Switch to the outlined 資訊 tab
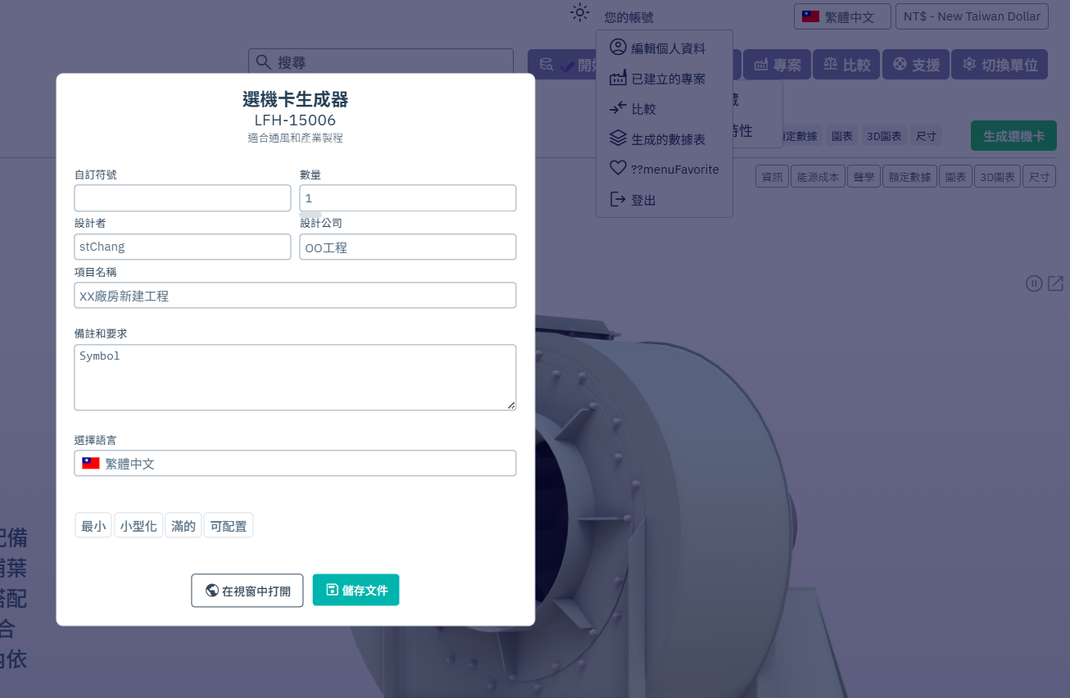Screen dimensions: 1070x698 772,176
